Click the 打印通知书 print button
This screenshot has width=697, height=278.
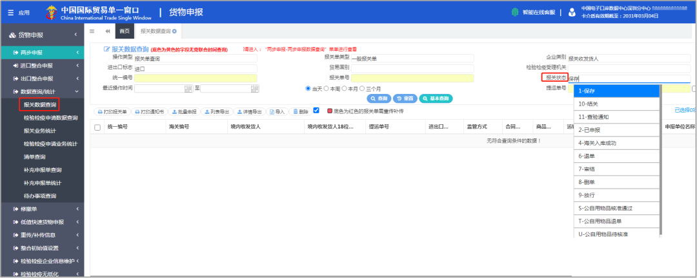pyautogui.click(x=150, y=112)
